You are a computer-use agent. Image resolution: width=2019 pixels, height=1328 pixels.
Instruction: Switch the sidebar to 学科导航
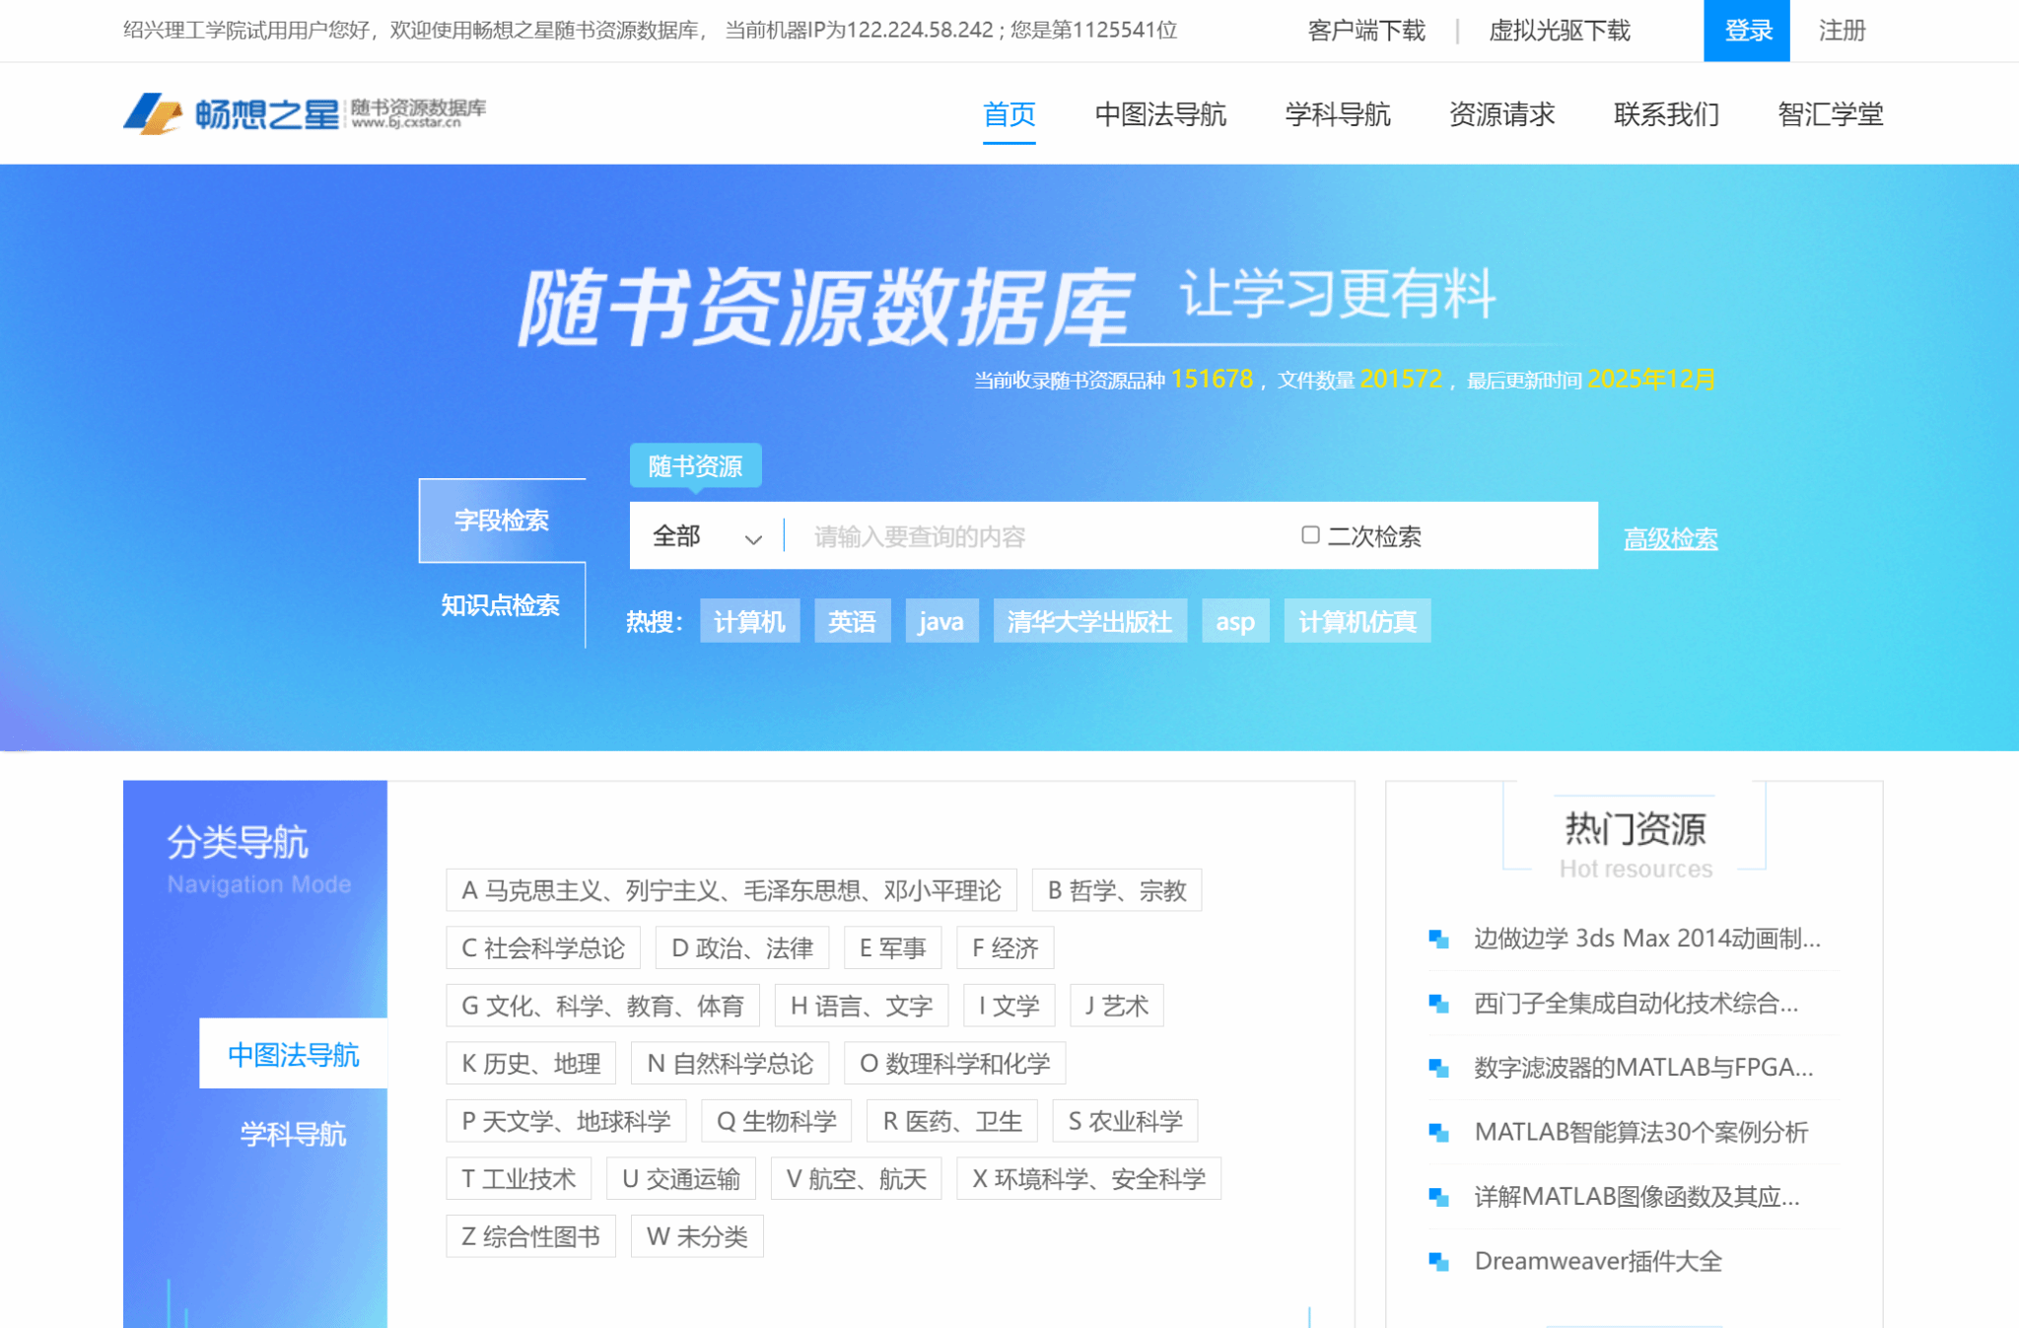[293, 1134]
